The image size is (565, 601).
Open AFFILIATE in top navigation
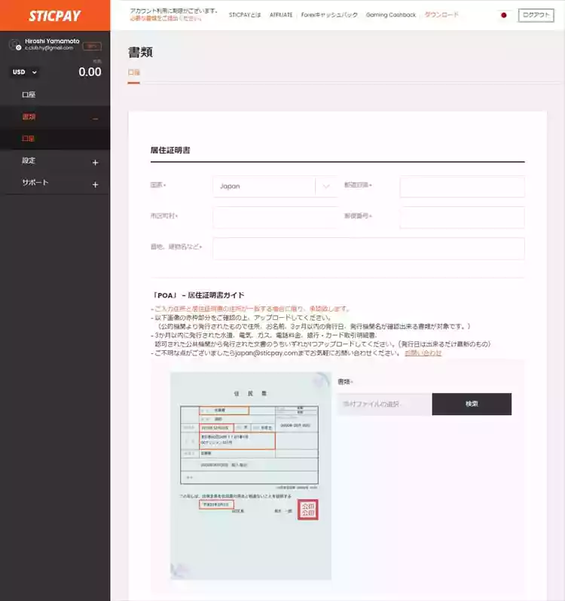point(281,15)
